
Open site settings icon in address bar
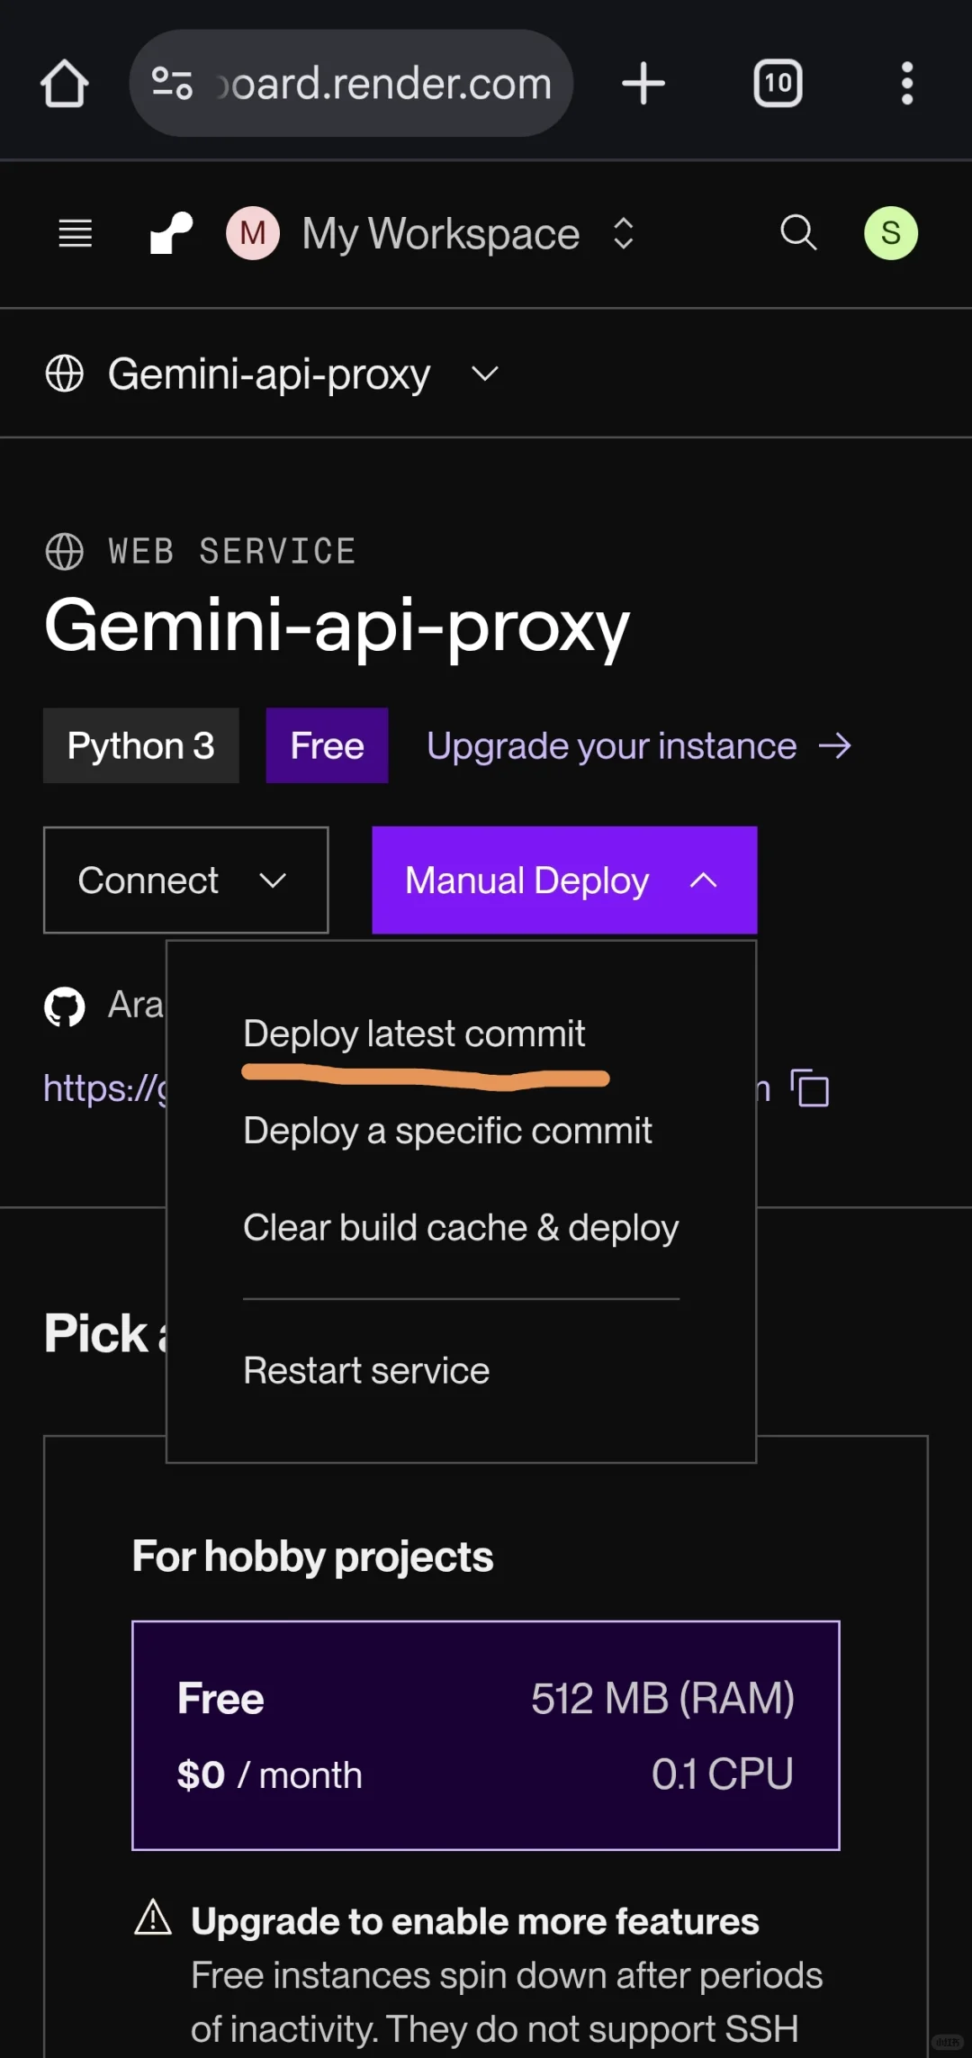click(172, 84)
